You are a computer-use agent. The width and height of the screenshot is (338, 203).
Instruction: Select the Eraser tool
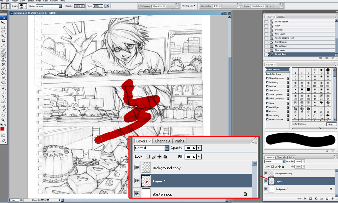click(3, 69)
